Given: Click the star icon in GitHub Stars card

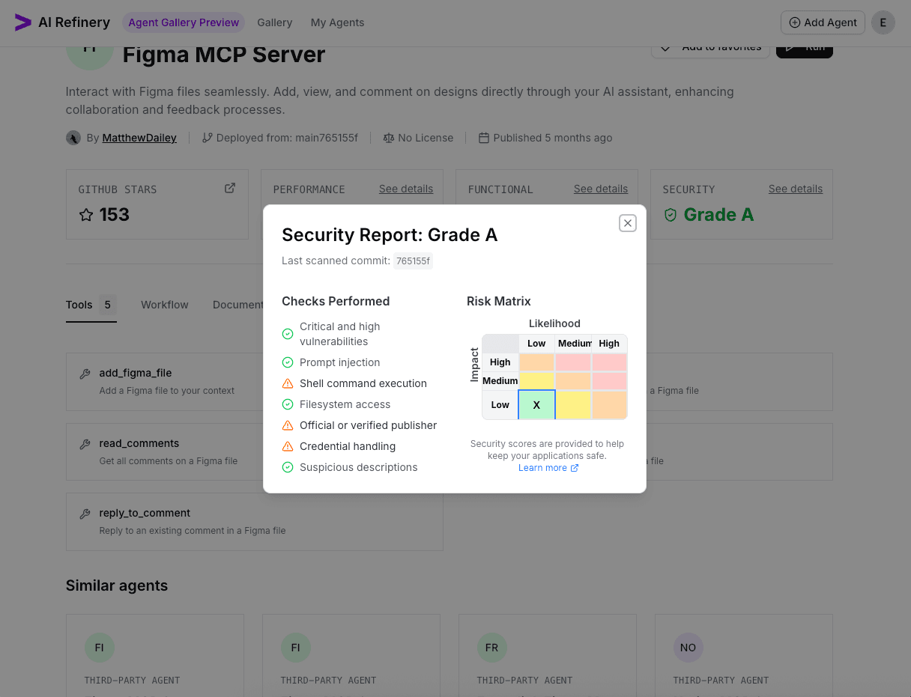Looking at the screenshot, I should (x=85, y=215).
